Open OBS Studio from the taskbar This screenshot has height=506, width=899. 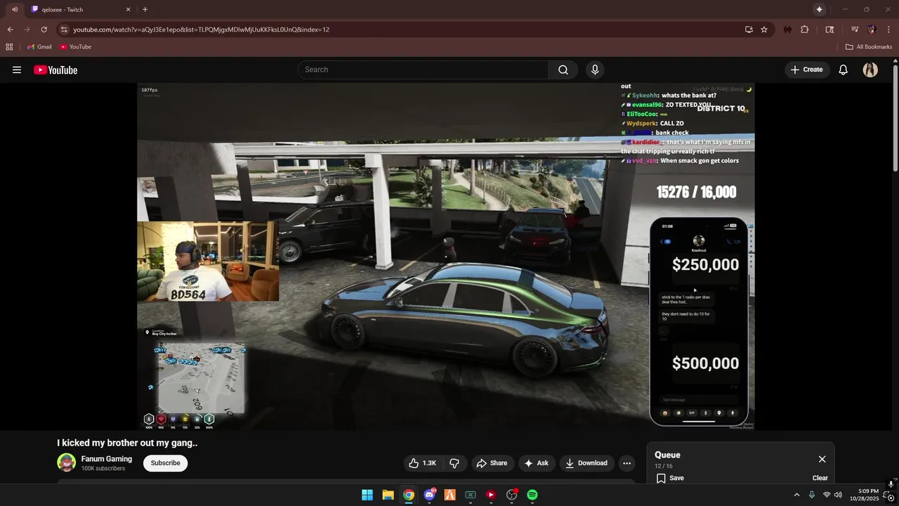(511, 495)
